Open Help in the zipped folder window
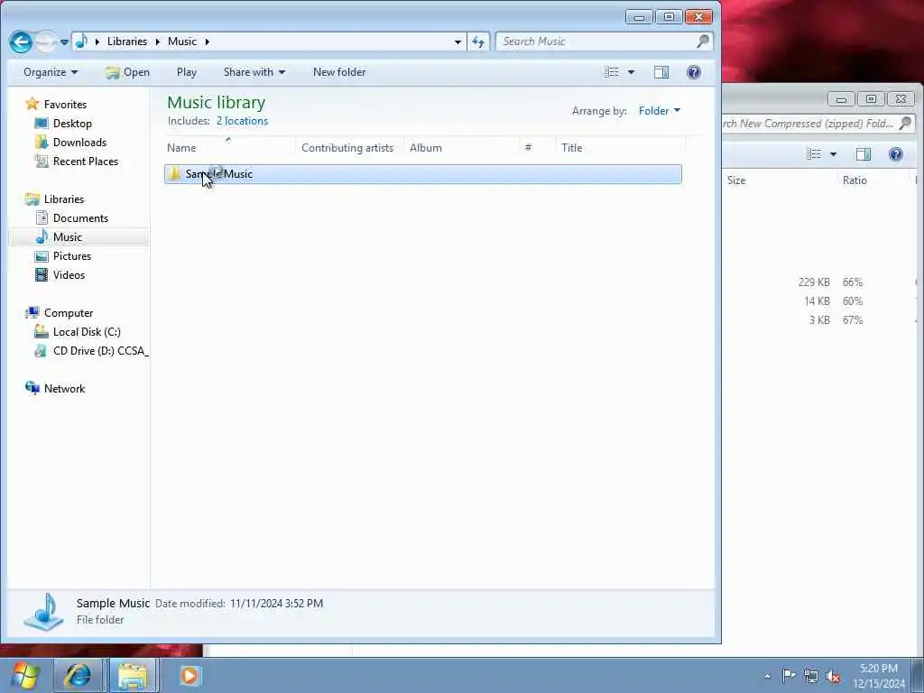This screenshot has height=693, width=924. (x=896, y=154)
